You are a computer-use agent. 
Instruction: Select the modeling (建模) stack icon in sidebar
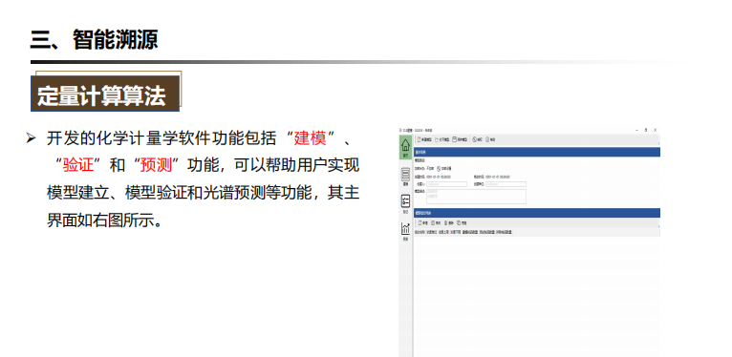405,175
